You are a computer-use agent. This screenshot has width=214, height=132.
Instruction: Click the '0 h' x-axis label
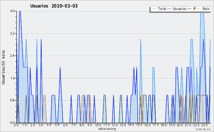coord(16,125)
